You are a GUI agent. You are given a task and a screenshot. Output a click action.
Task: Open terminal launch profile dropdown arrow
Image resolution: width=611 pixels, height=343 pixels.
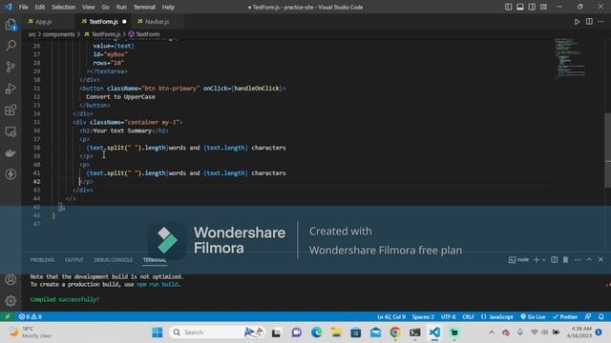543,260
